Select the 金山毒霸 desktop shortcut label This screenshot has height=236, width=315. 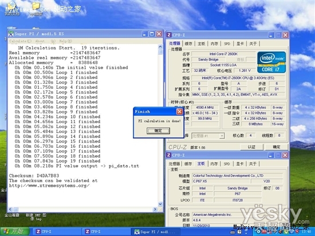coord(12,215)
